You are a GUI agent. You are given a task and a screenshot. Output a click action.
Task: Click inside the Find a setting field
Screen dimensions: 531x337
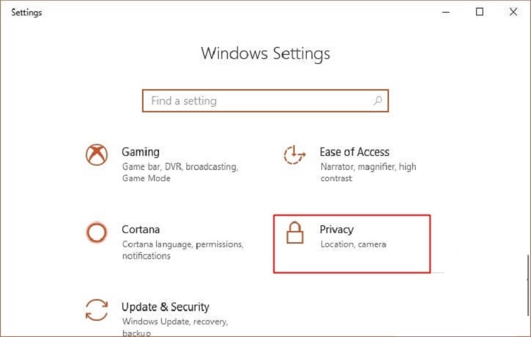257,100
